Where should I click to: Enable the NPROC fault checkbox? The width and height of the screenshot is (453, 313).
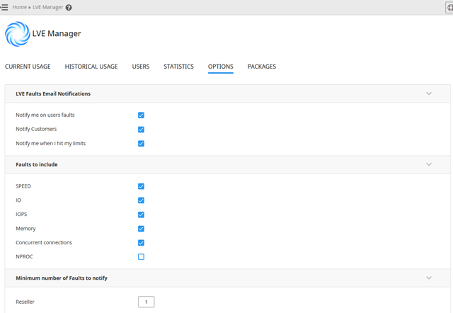(141, 257)
